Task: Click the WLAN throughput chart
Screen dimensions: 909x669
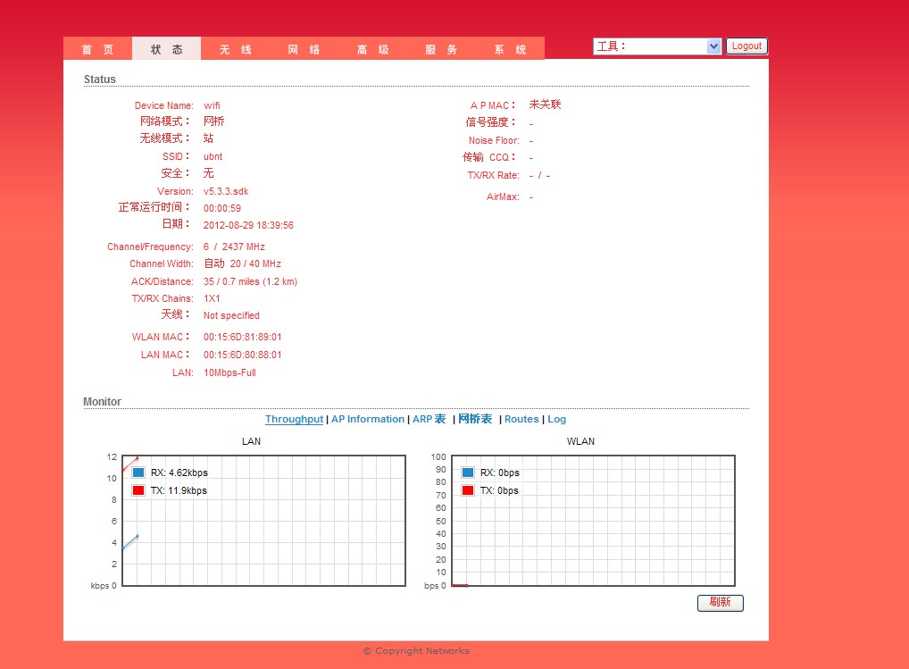Action: (593, 521)
